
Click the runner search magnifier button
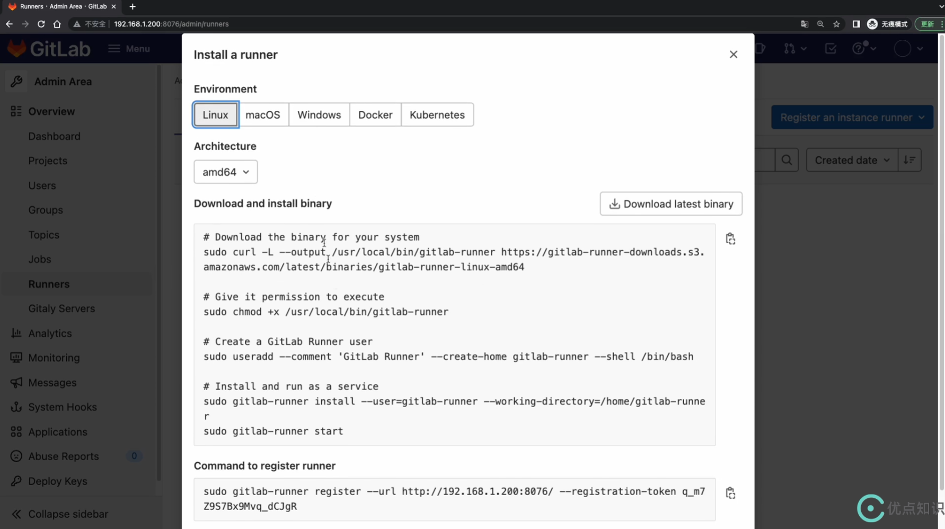pyautogui.click(x=787, y=160)
